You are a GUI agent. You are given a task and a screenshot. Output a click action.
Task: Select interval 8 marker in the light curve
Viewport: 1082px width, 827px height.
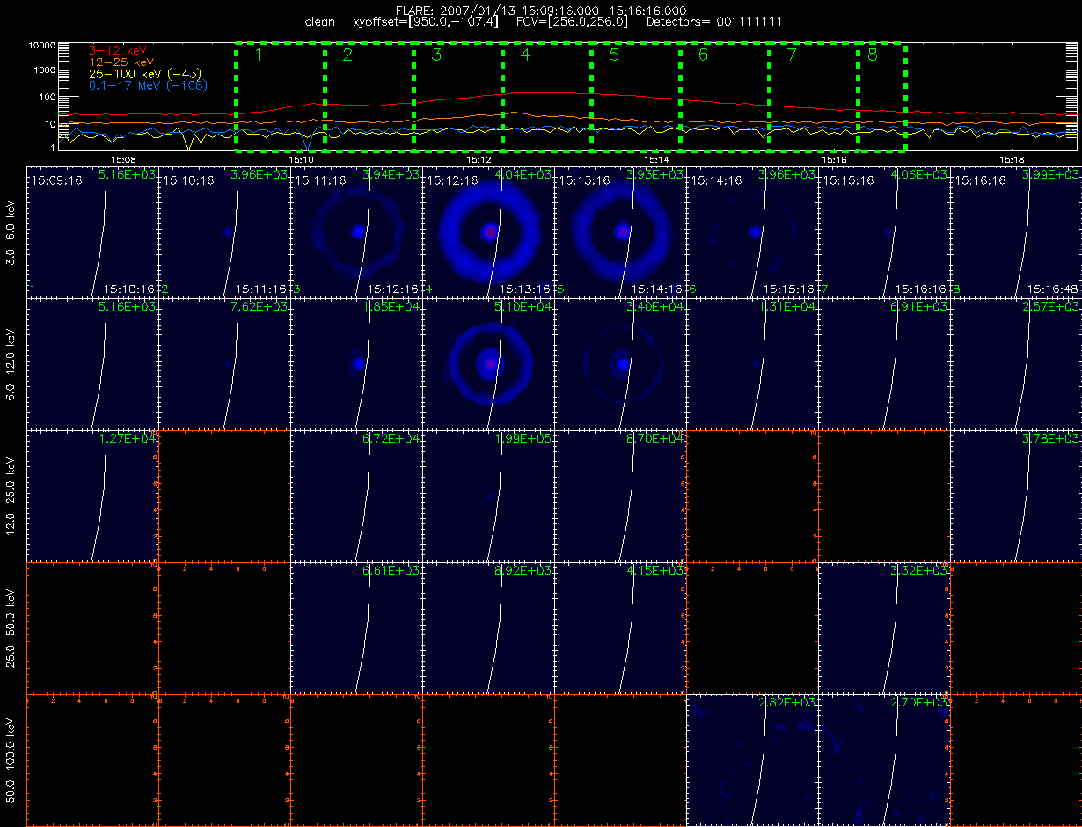pyautogui.click(x=872, y=55)
